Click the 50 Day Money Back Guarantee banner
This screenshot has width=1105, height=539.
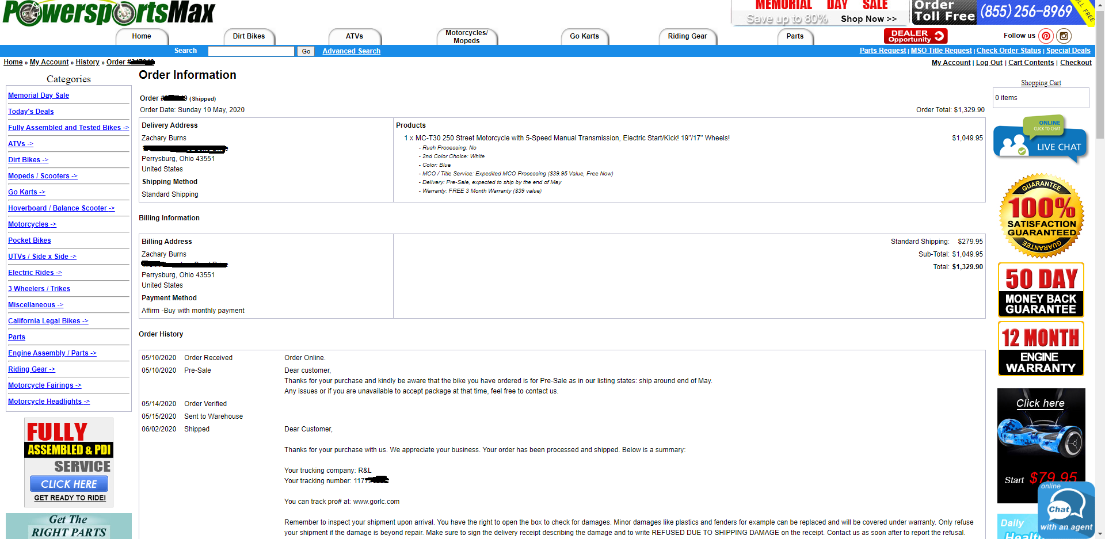(x=1041, y=290)
